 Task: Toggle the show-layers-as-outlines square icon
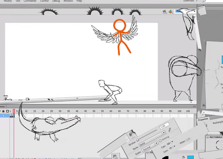(x=8, y=111)
